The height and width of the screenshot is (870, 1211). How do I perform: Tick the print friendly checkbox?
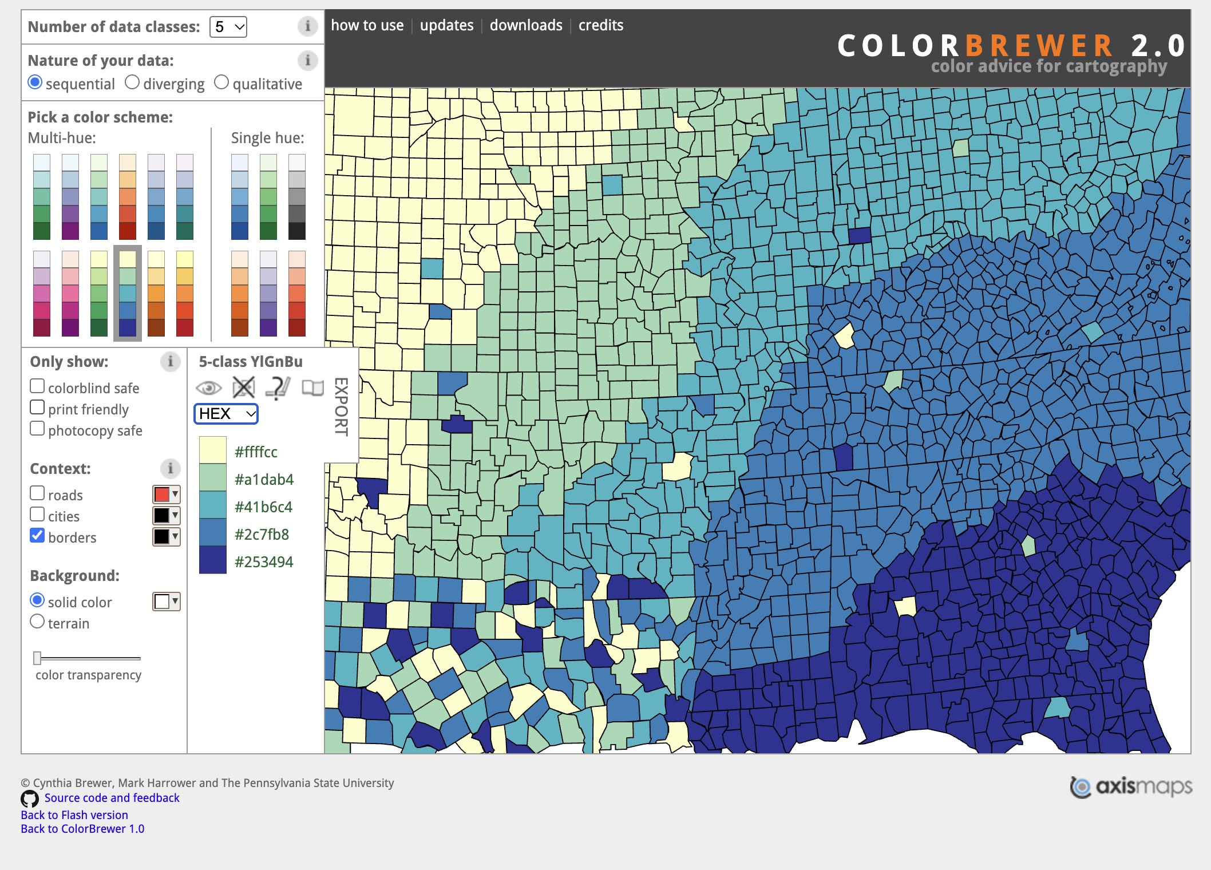(37, 408)
